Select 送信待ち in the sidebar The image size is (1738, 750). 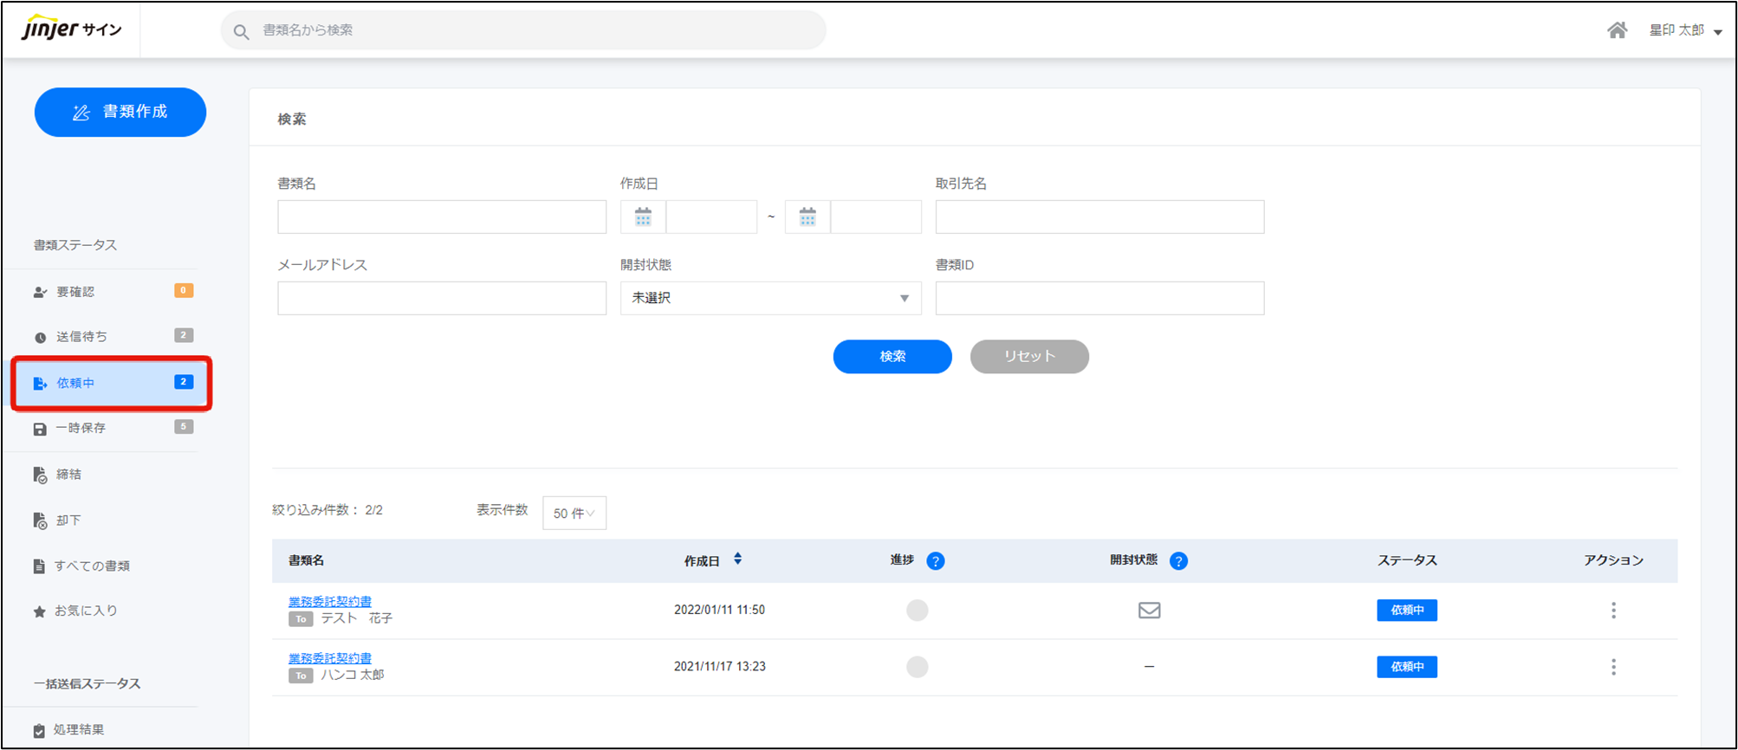coord(82,337)
